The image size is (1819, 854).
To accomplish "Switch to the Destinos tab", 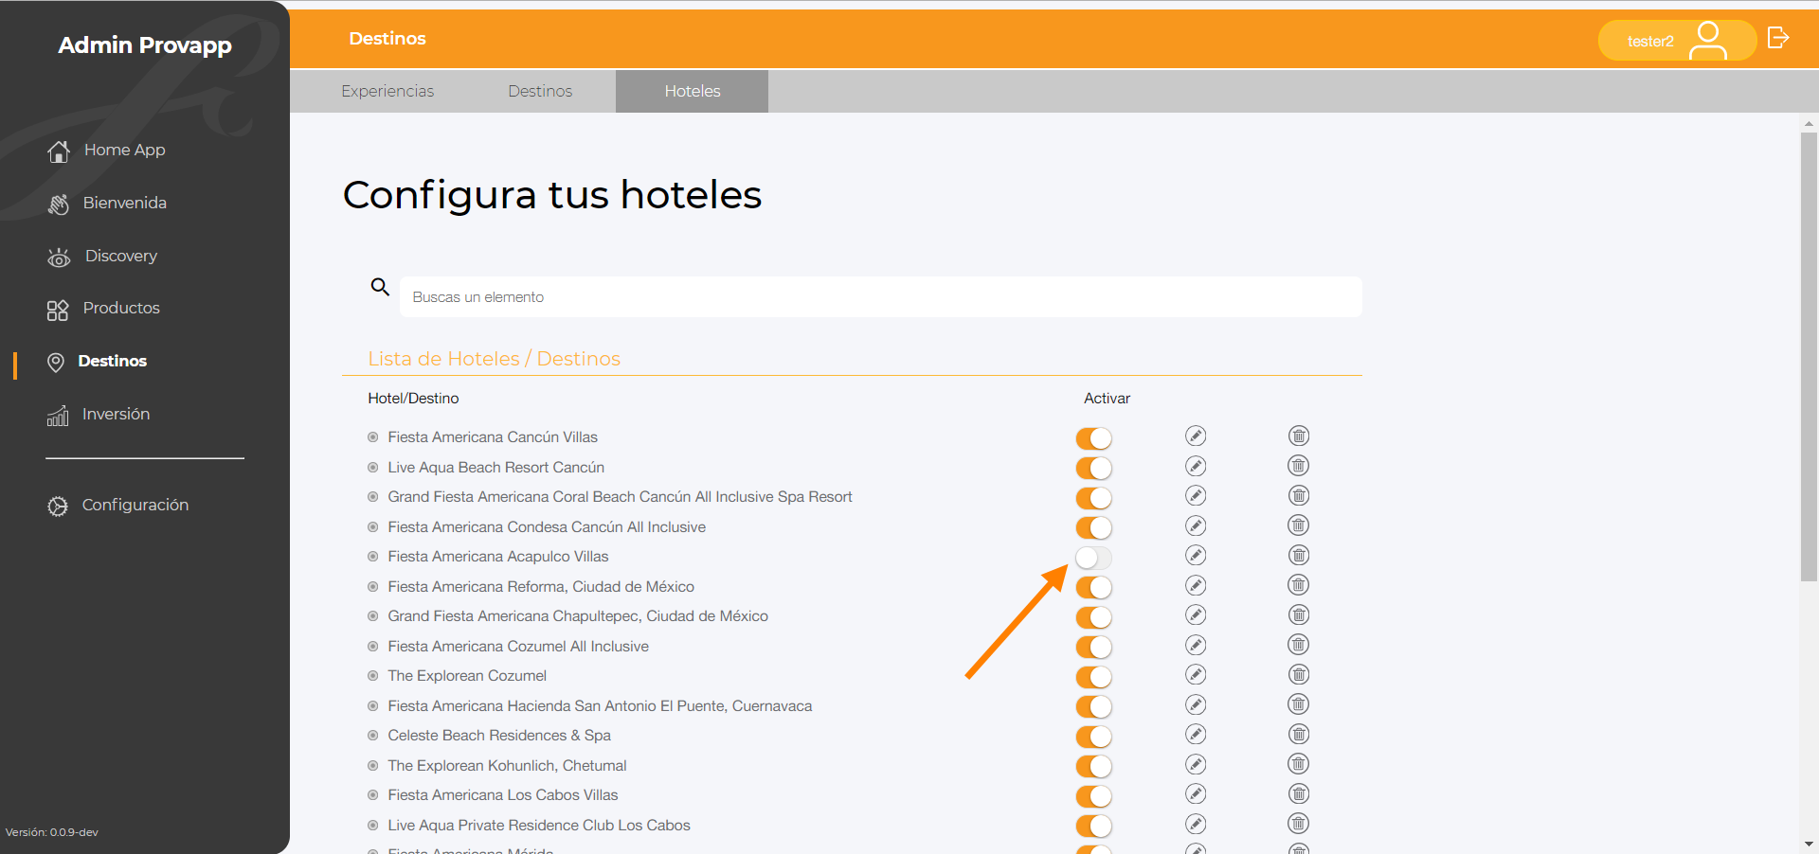I will point(540,91).
